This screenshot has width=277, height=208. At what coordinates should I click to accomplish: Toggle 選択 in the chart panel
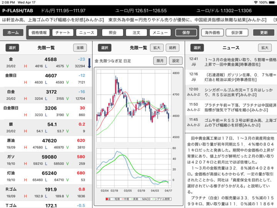tap(104, 48)
